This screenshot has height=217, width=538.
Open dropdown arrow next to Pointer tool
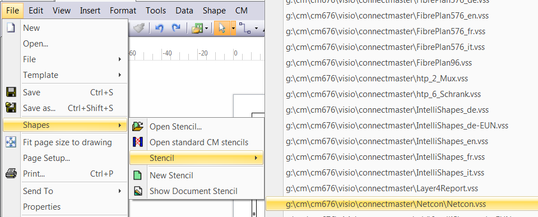click(x=233, y=28)
